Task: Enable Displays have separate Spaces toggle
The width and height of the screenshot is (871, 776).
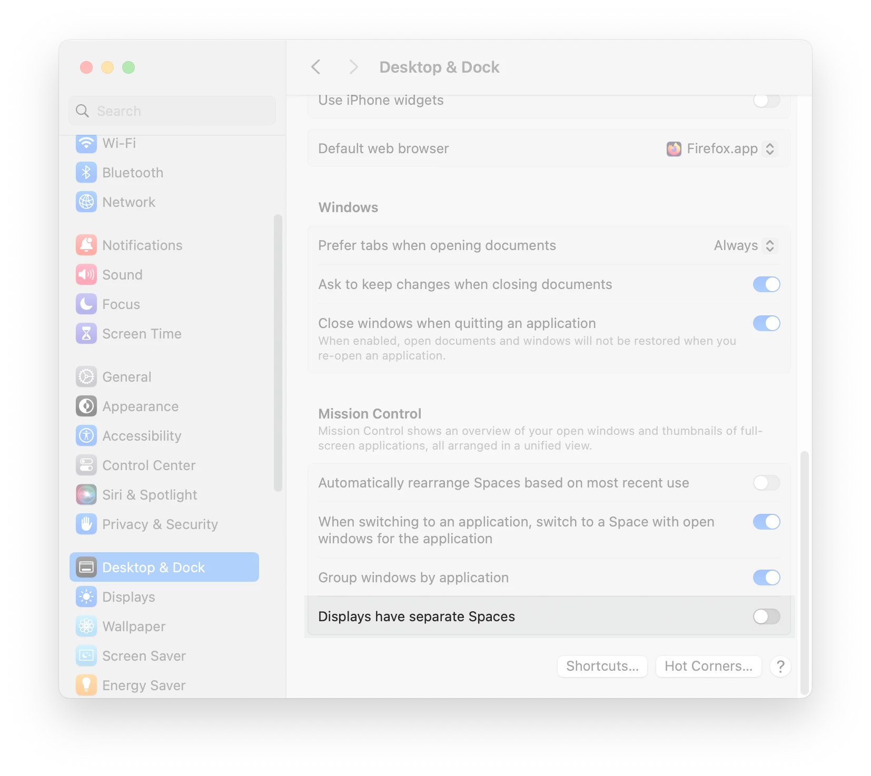Action: click(766, 616)
